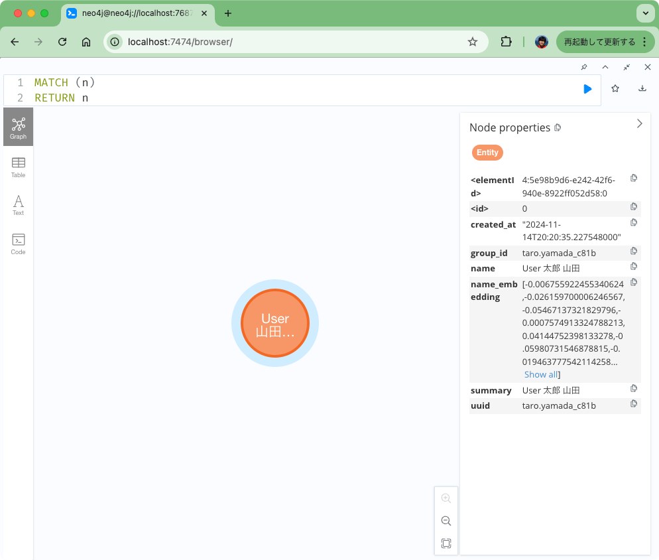659x560 pixels.
Task: Copy the elementId value
Action: tap(634, 178)
